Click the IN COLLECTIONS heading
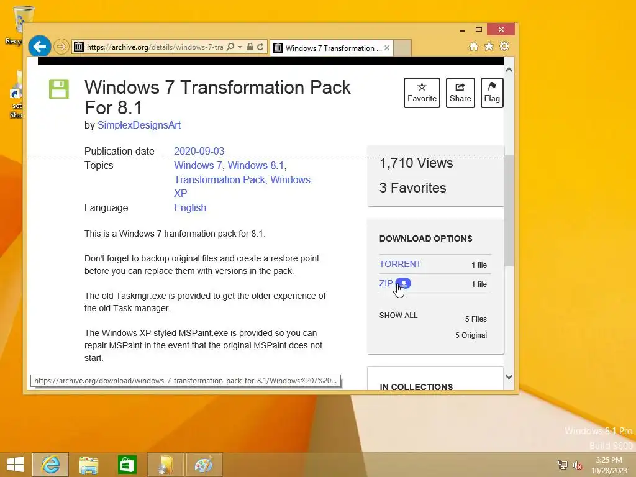 (416, 387)
